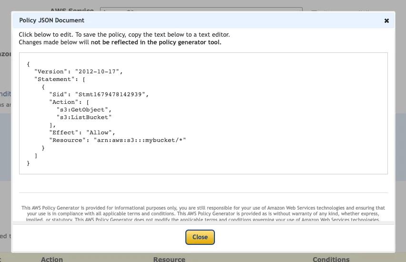Click the "Policy JSON Document" dialog title
This screenshot has width=406, height=262.
51,20
